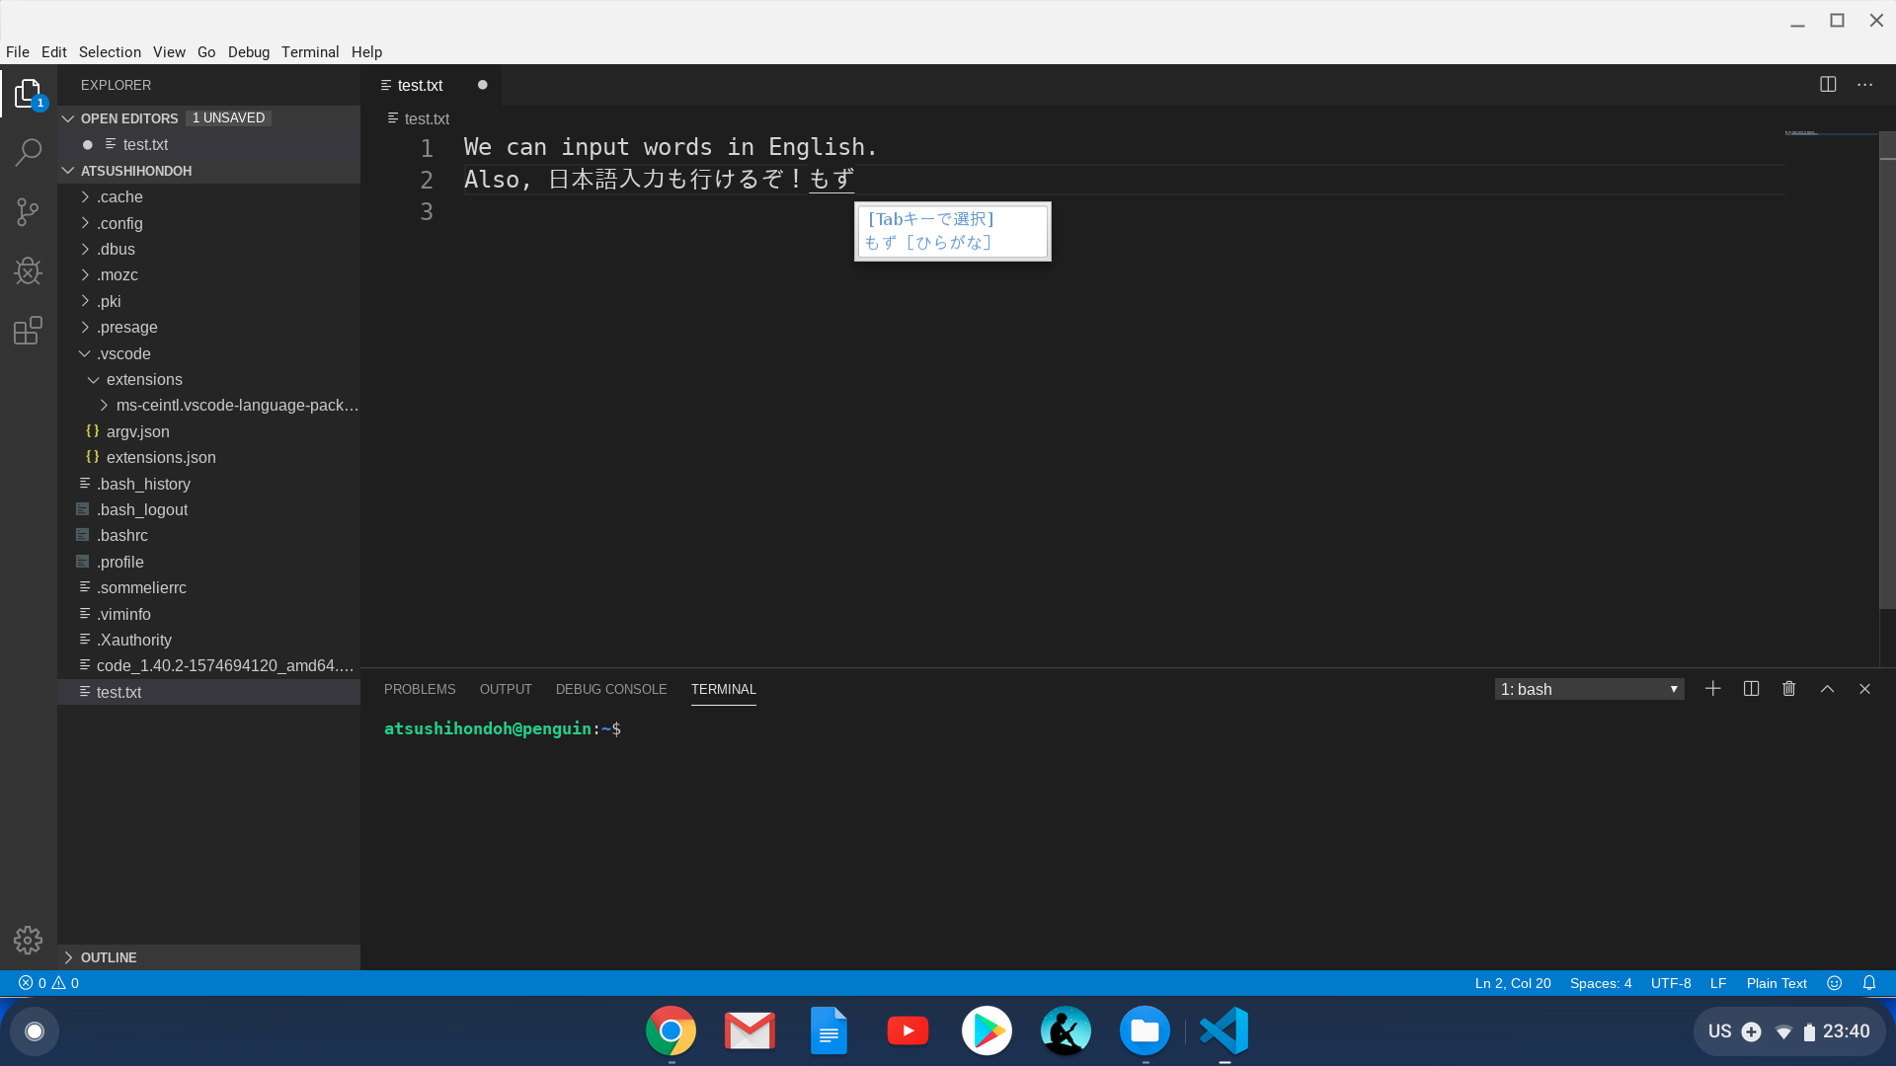
Task: Open the Manage gear icon at bottom left
Action: pyautogui.click(x=28, y=941)
